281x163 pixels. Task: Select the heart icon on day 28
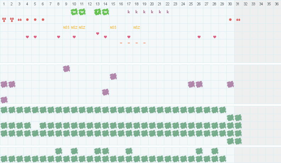(x=215, y=37)
